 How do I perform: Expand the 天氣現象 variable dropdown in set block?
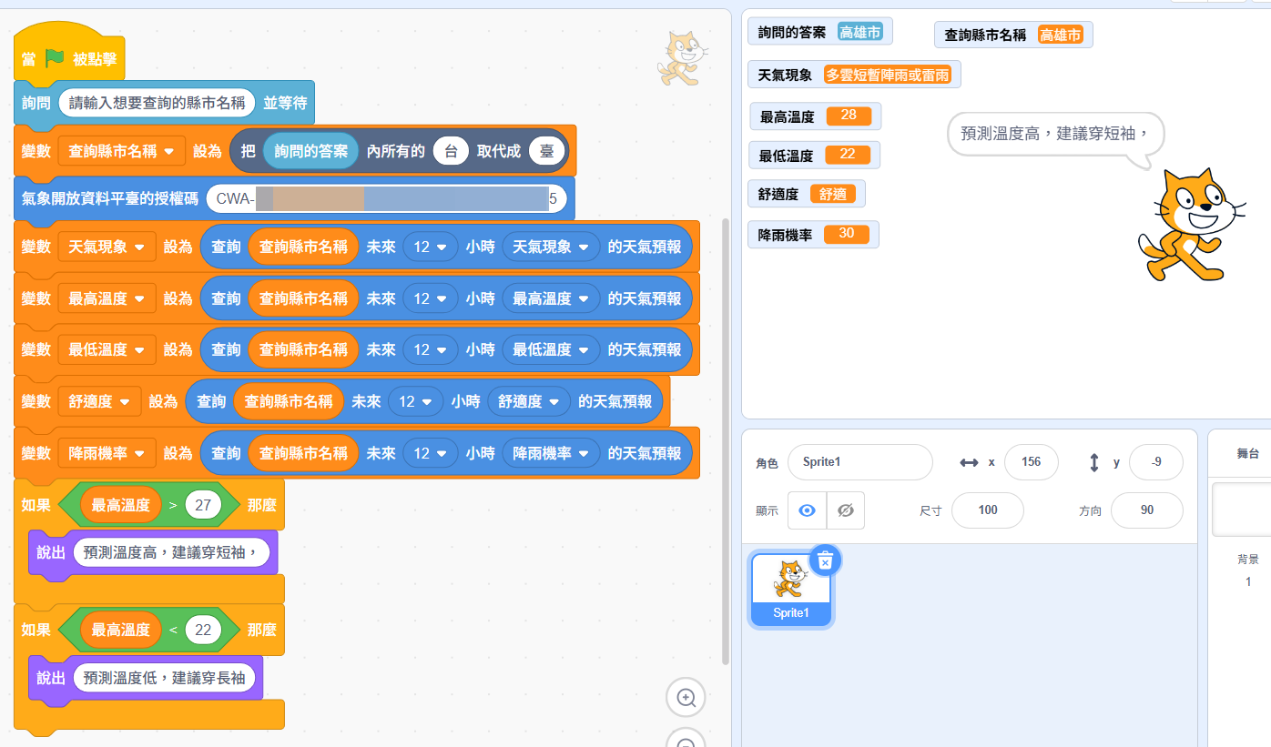click(x=139, y=247)
